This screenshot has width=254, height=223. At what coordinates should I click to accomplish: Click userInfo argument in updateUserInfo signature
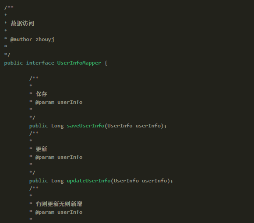click(155, 181)
